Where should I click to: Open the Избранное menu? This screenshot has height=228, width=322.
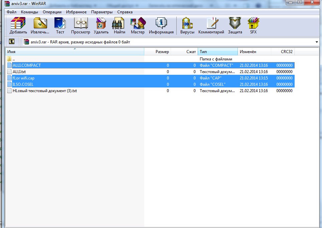coord(76,12)
